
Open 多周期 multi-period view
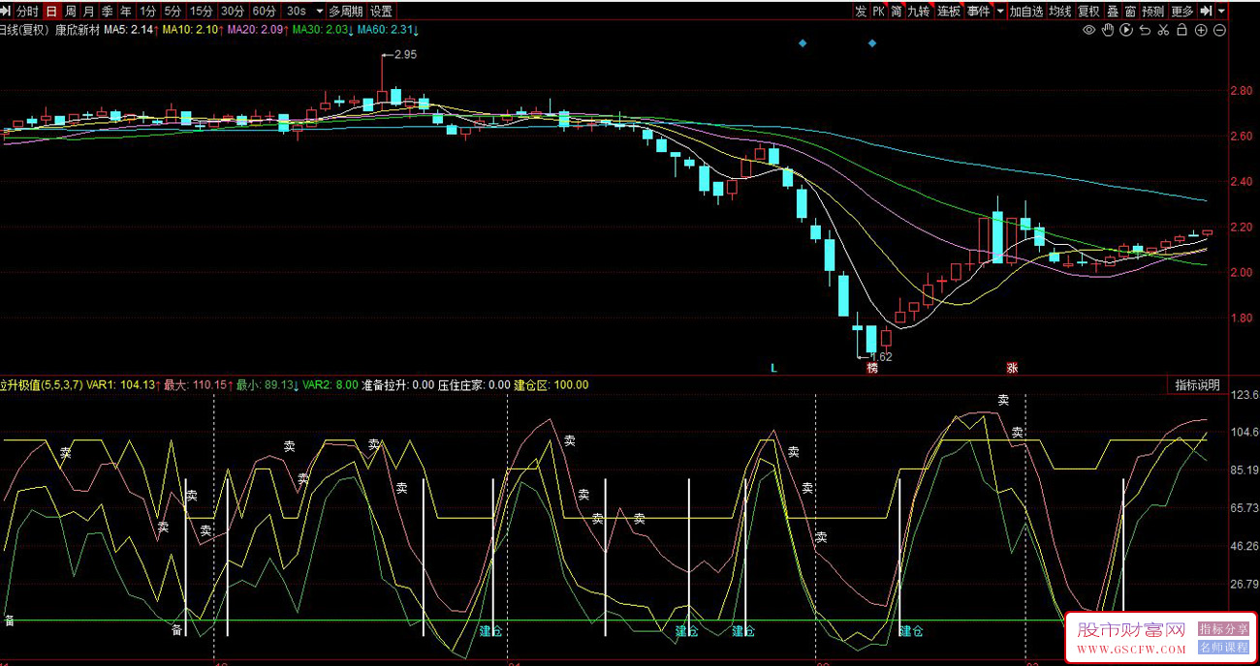pos(346,12)
